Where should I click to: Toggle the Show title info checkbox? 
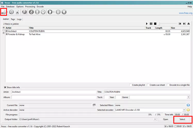coord(5,87)
